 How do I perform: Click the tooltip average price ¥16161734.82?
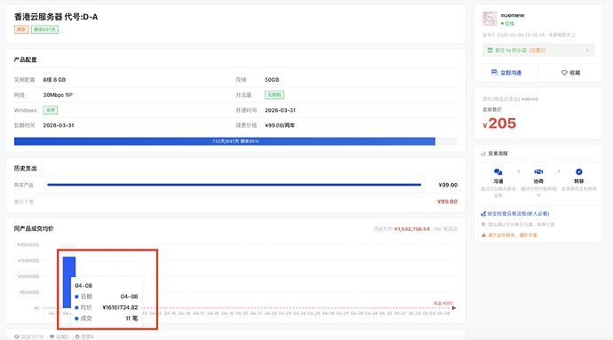coord(120,307)
